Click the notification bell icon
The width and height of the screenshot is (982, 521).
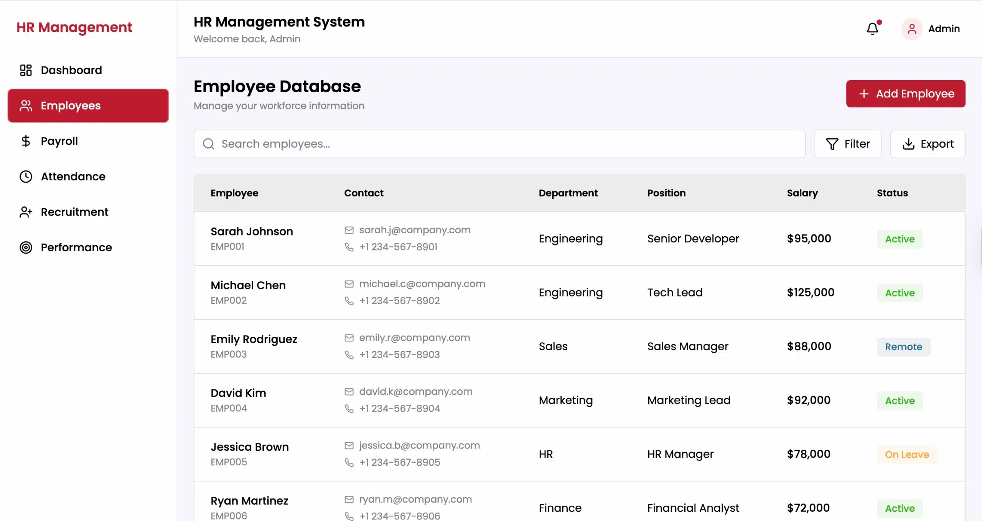(872, 29)
